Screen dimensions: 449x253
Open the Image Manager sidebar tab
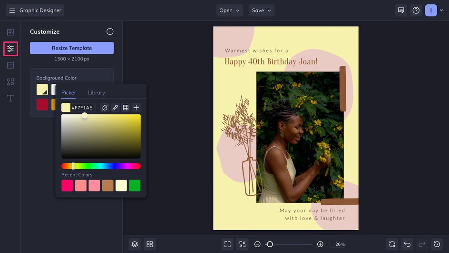click(x=10, y=32)
